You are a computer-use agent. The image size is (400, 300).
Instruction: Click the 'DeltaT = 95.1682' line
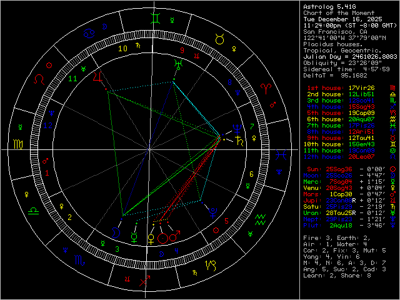(x=335, y=76)
